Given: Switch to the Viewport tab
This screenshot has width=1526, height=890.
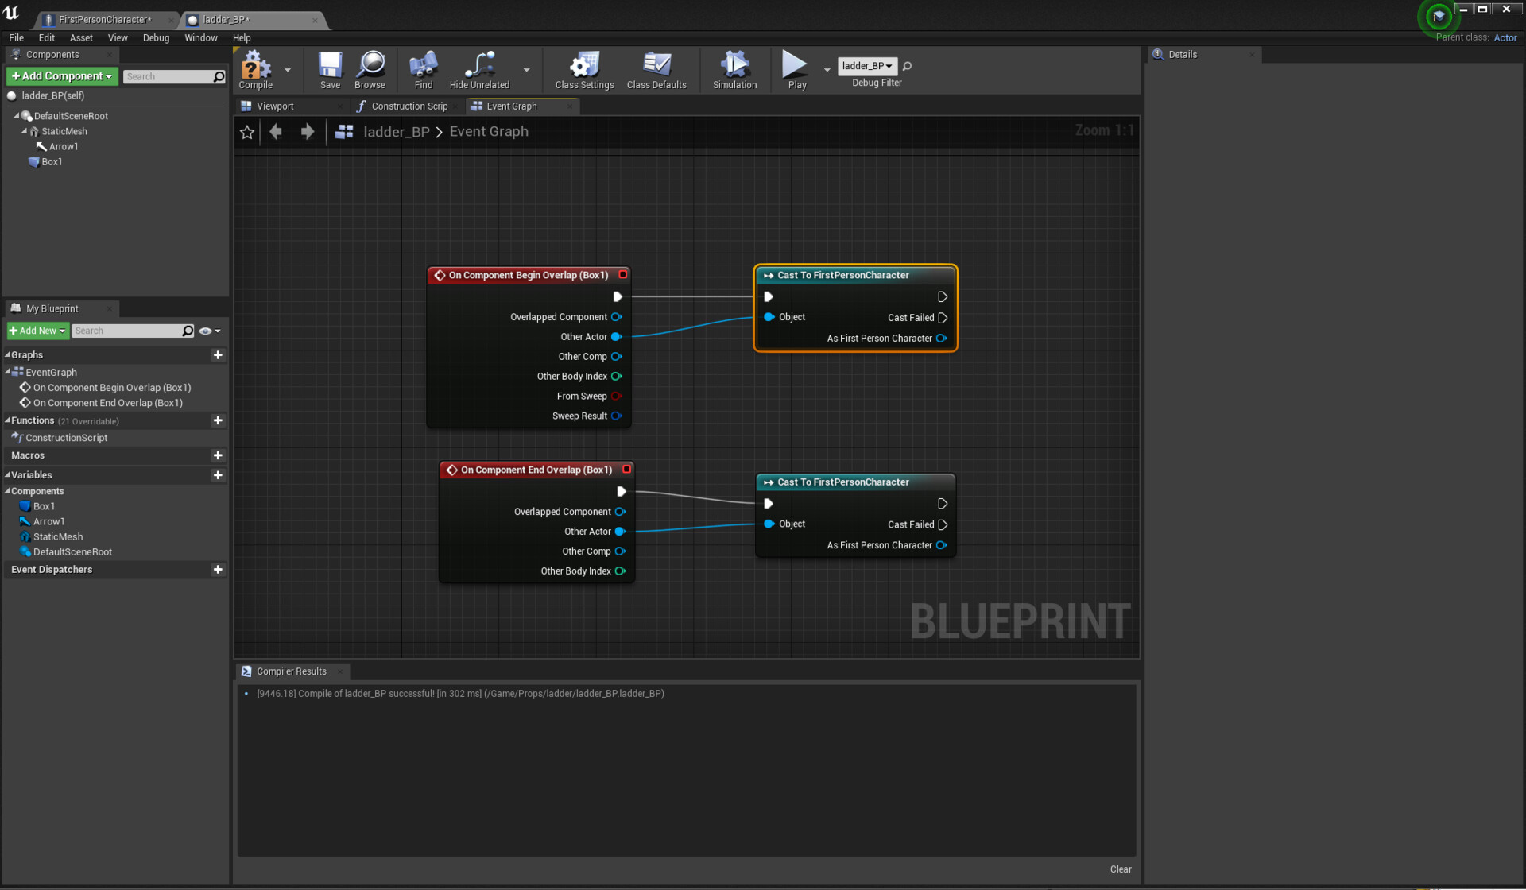Looking at the screenshot, I should click(x=275, y=106).
